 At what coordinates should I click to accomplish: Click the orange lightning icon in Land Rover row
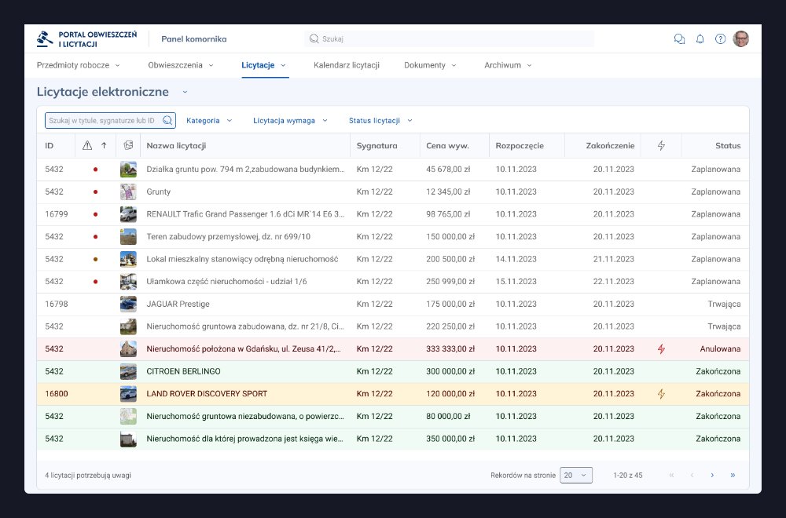click(x=661, y=394)
